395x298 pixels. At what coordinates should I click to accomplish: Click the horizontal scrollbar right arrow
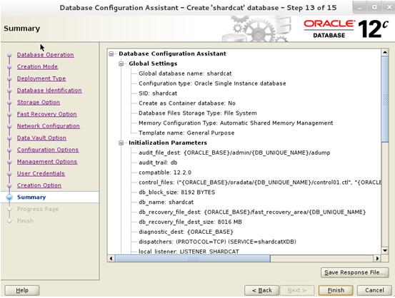[377, 258]
